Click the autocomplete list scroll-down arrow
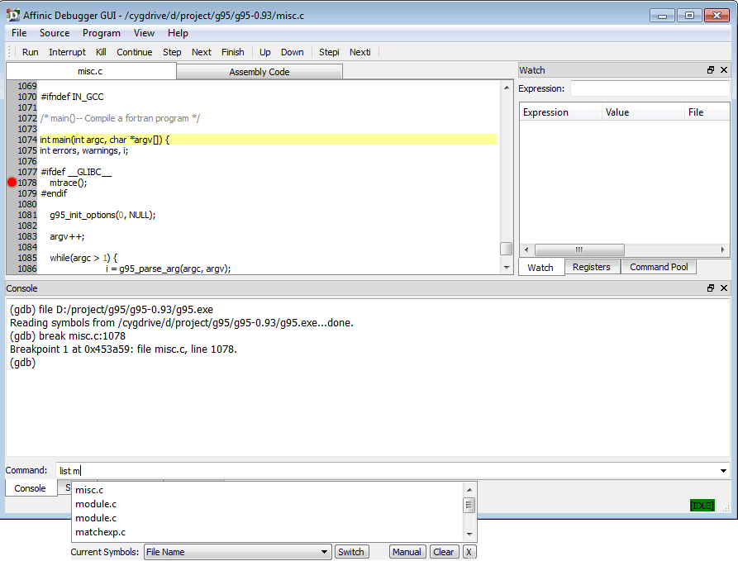The image size is (738, 561). (469, 535)
